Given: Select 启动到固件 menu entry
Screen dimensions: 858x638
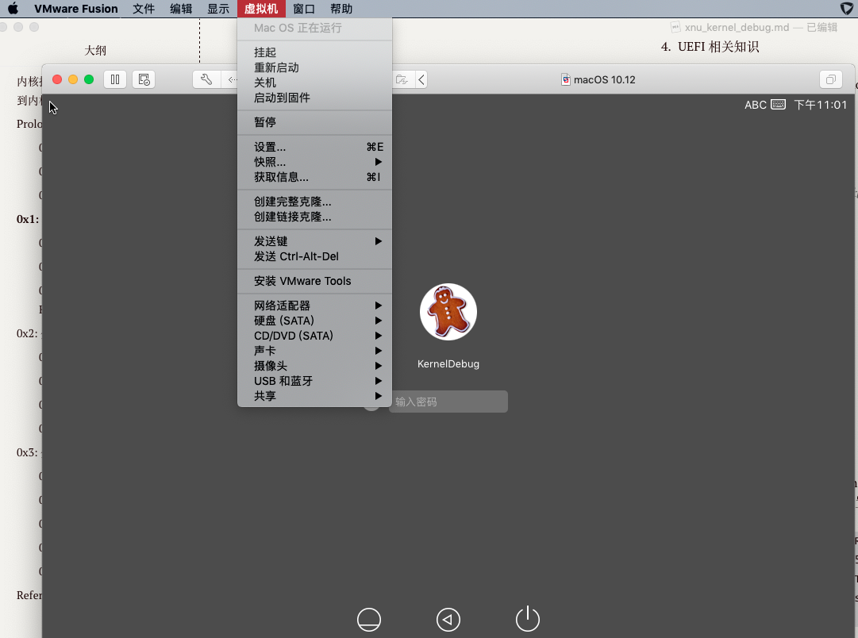Looking at the screenshot, I should (314, 98).
